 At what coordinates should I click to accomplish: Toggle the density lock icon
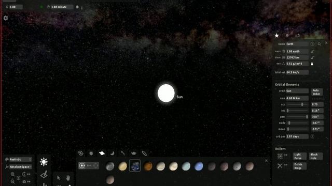coord(312,64)
